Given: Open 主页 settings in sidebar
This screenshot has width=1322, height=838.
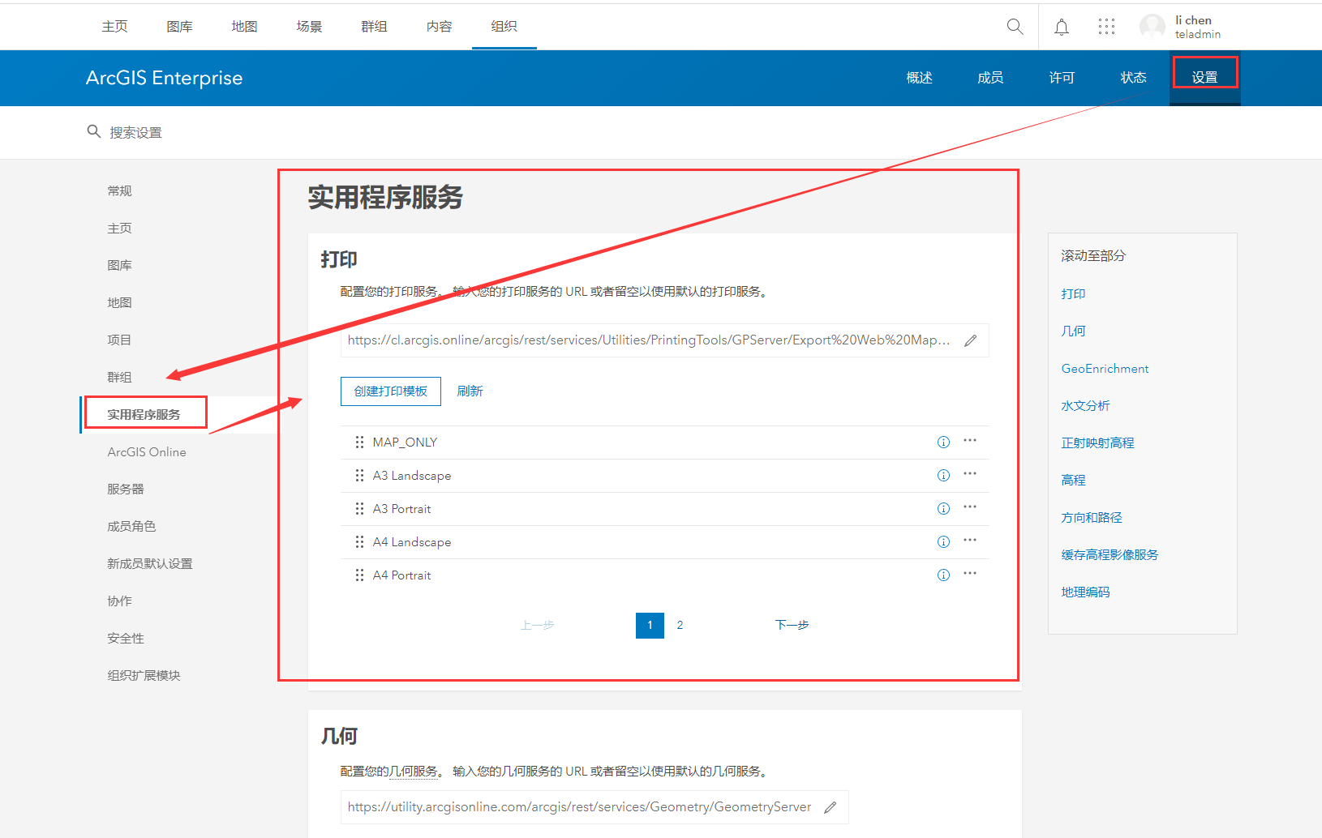Looking at the screenshot, I should 120,229.
